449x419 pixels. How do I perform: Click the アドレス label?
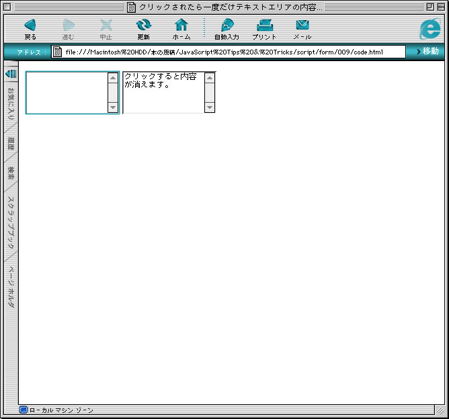32,52
